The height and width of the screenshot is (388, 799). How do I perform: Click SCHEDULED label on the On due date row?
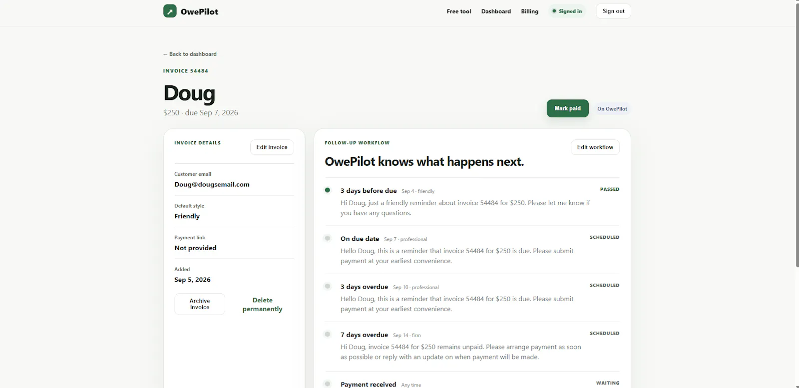click(x=604, y=237)
